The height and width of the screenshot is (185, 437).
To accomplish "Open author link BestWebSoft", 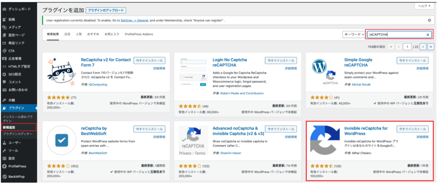I will (98, 153).
